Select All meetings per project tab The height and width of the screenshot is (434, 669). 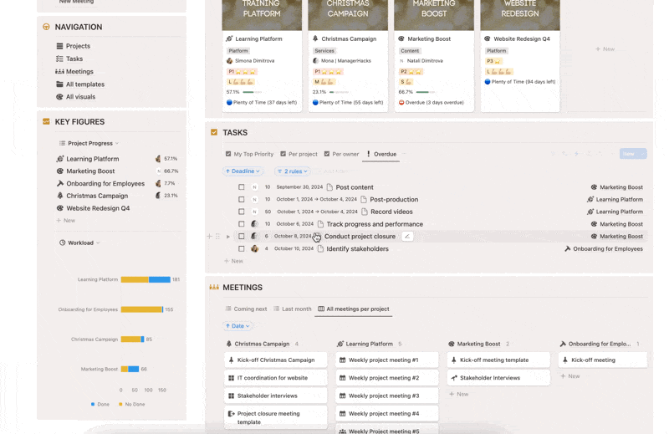354,309
